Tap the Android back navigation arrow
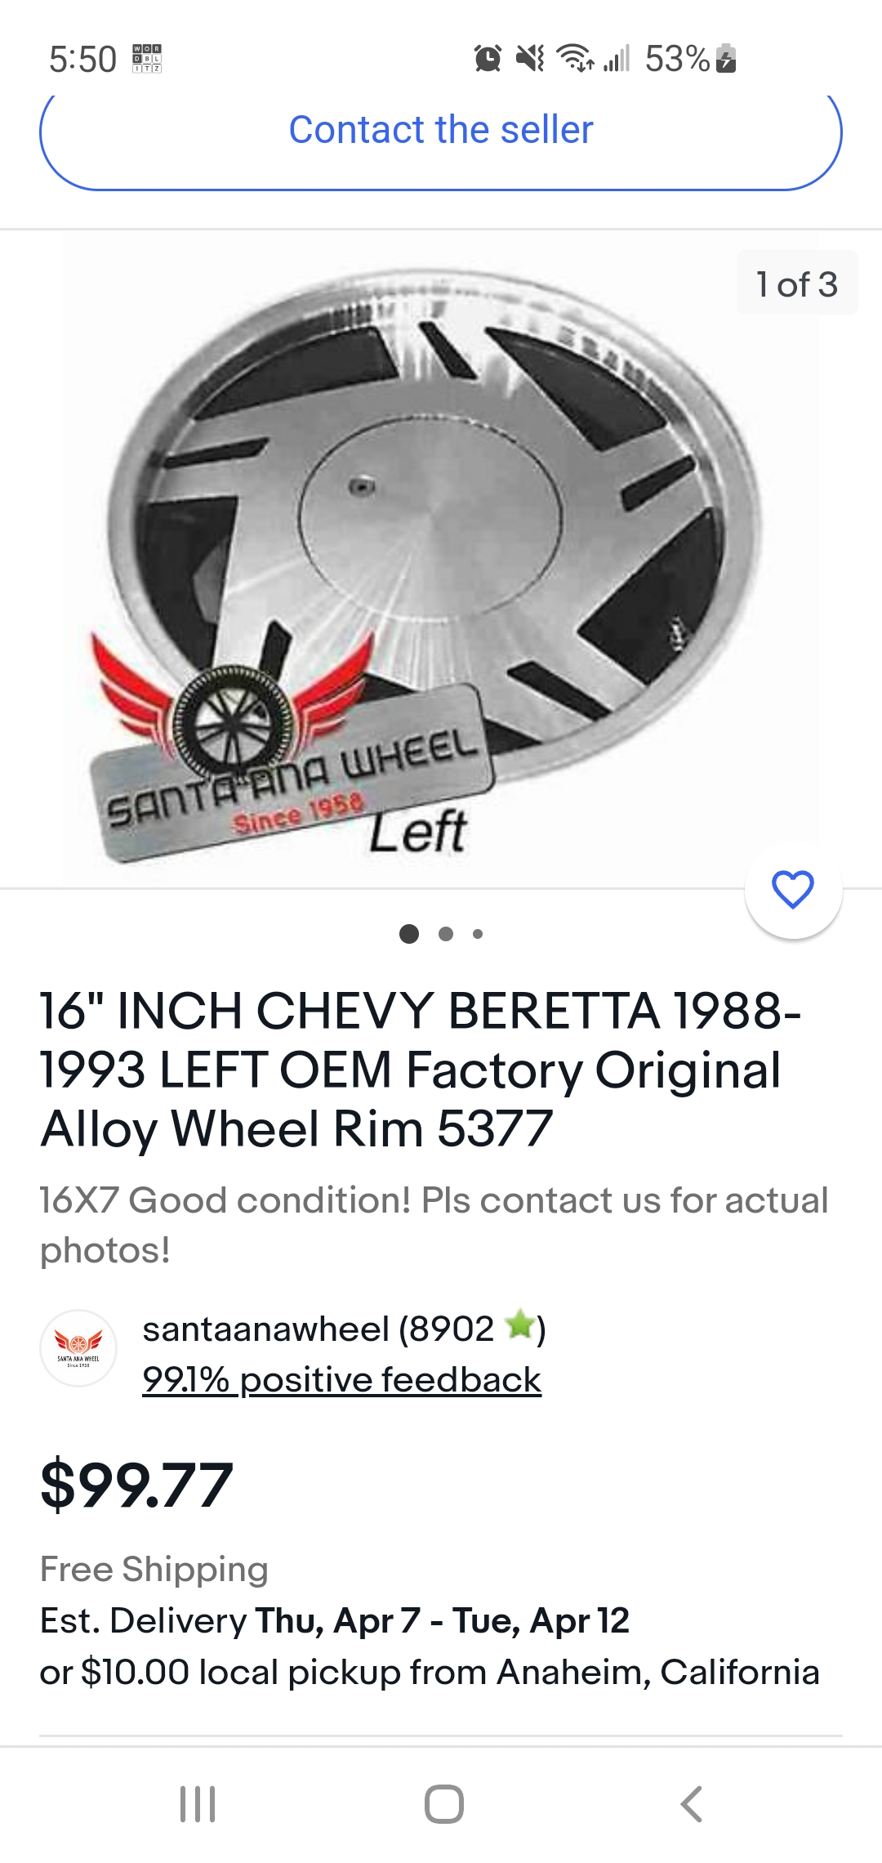This screenshot has width=882, height=1863. (x=691, y=1804)
